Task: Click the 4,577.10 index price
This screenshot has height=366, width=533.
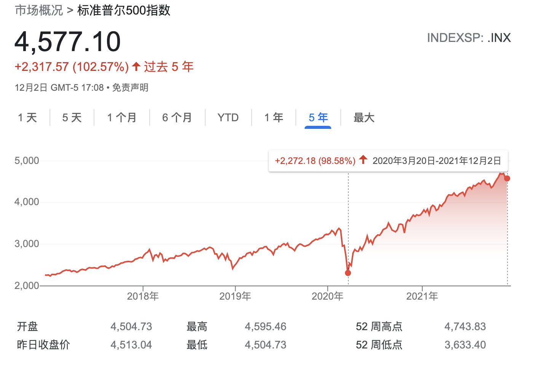Action: pyautogui.click(x=68, y=42)
